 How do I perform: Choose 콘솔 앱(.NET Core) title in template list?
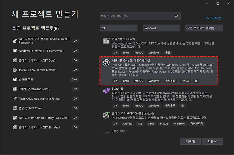(123, 39)
